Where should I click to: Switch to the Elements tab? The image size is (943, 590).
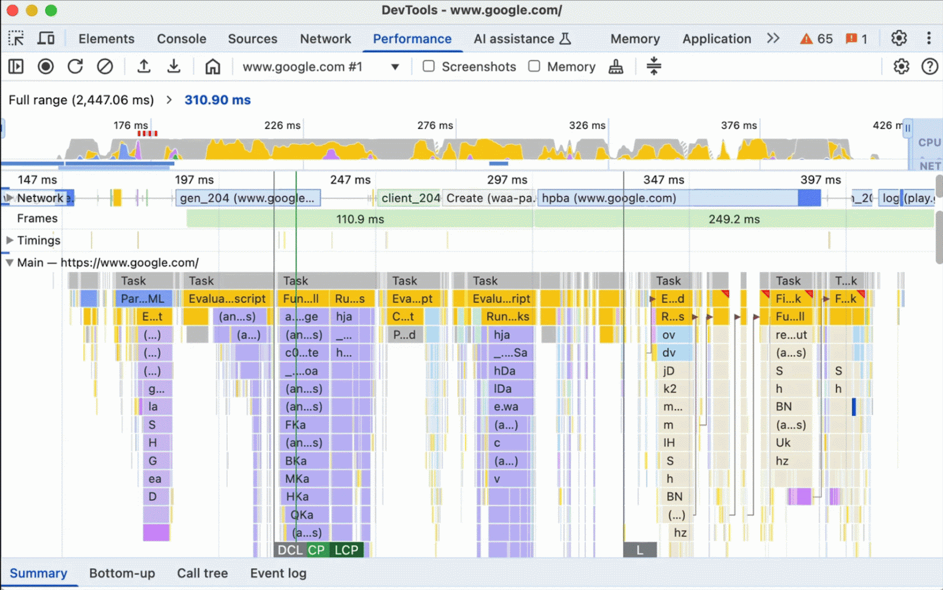[x=107, y=39]
